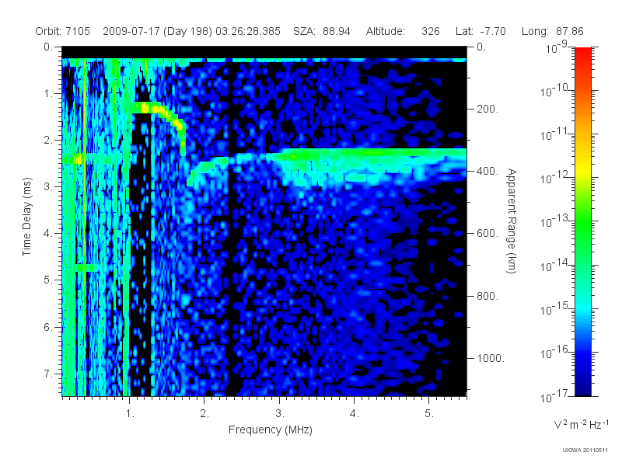Click the '6.' time delay tick label
Image resolution: width=622 pixels, height=466 pixels.
tap(48, 327)
